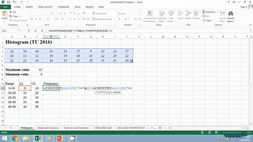Click the Format cells icon in Cells group
This screenshot has height=142, width=253.
tap(196, 13)
